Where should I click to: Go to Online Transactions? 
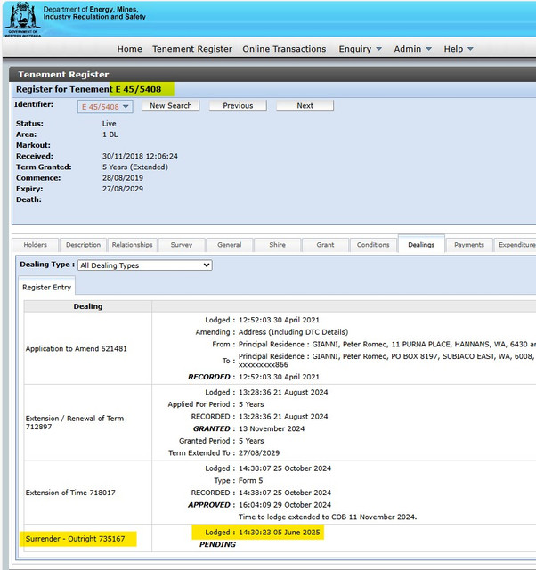coord(284,49)
